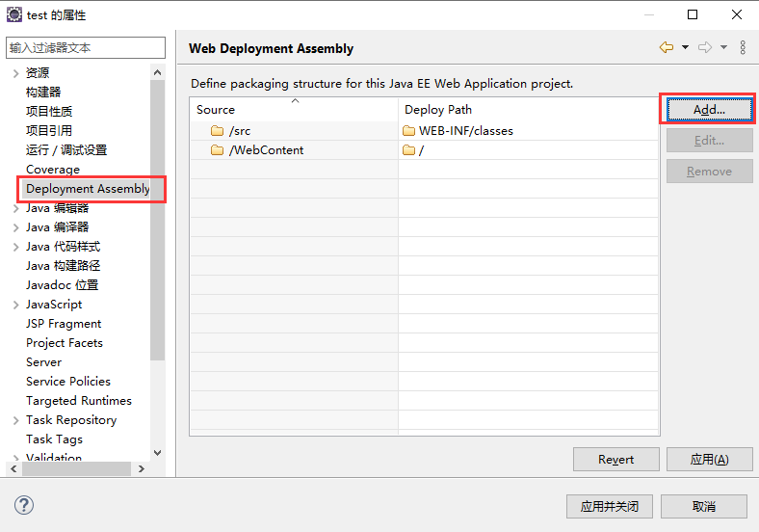Screen dimensions: 759x532
Task: Click the 应用并关闭 button
Action: coord(610,506)
